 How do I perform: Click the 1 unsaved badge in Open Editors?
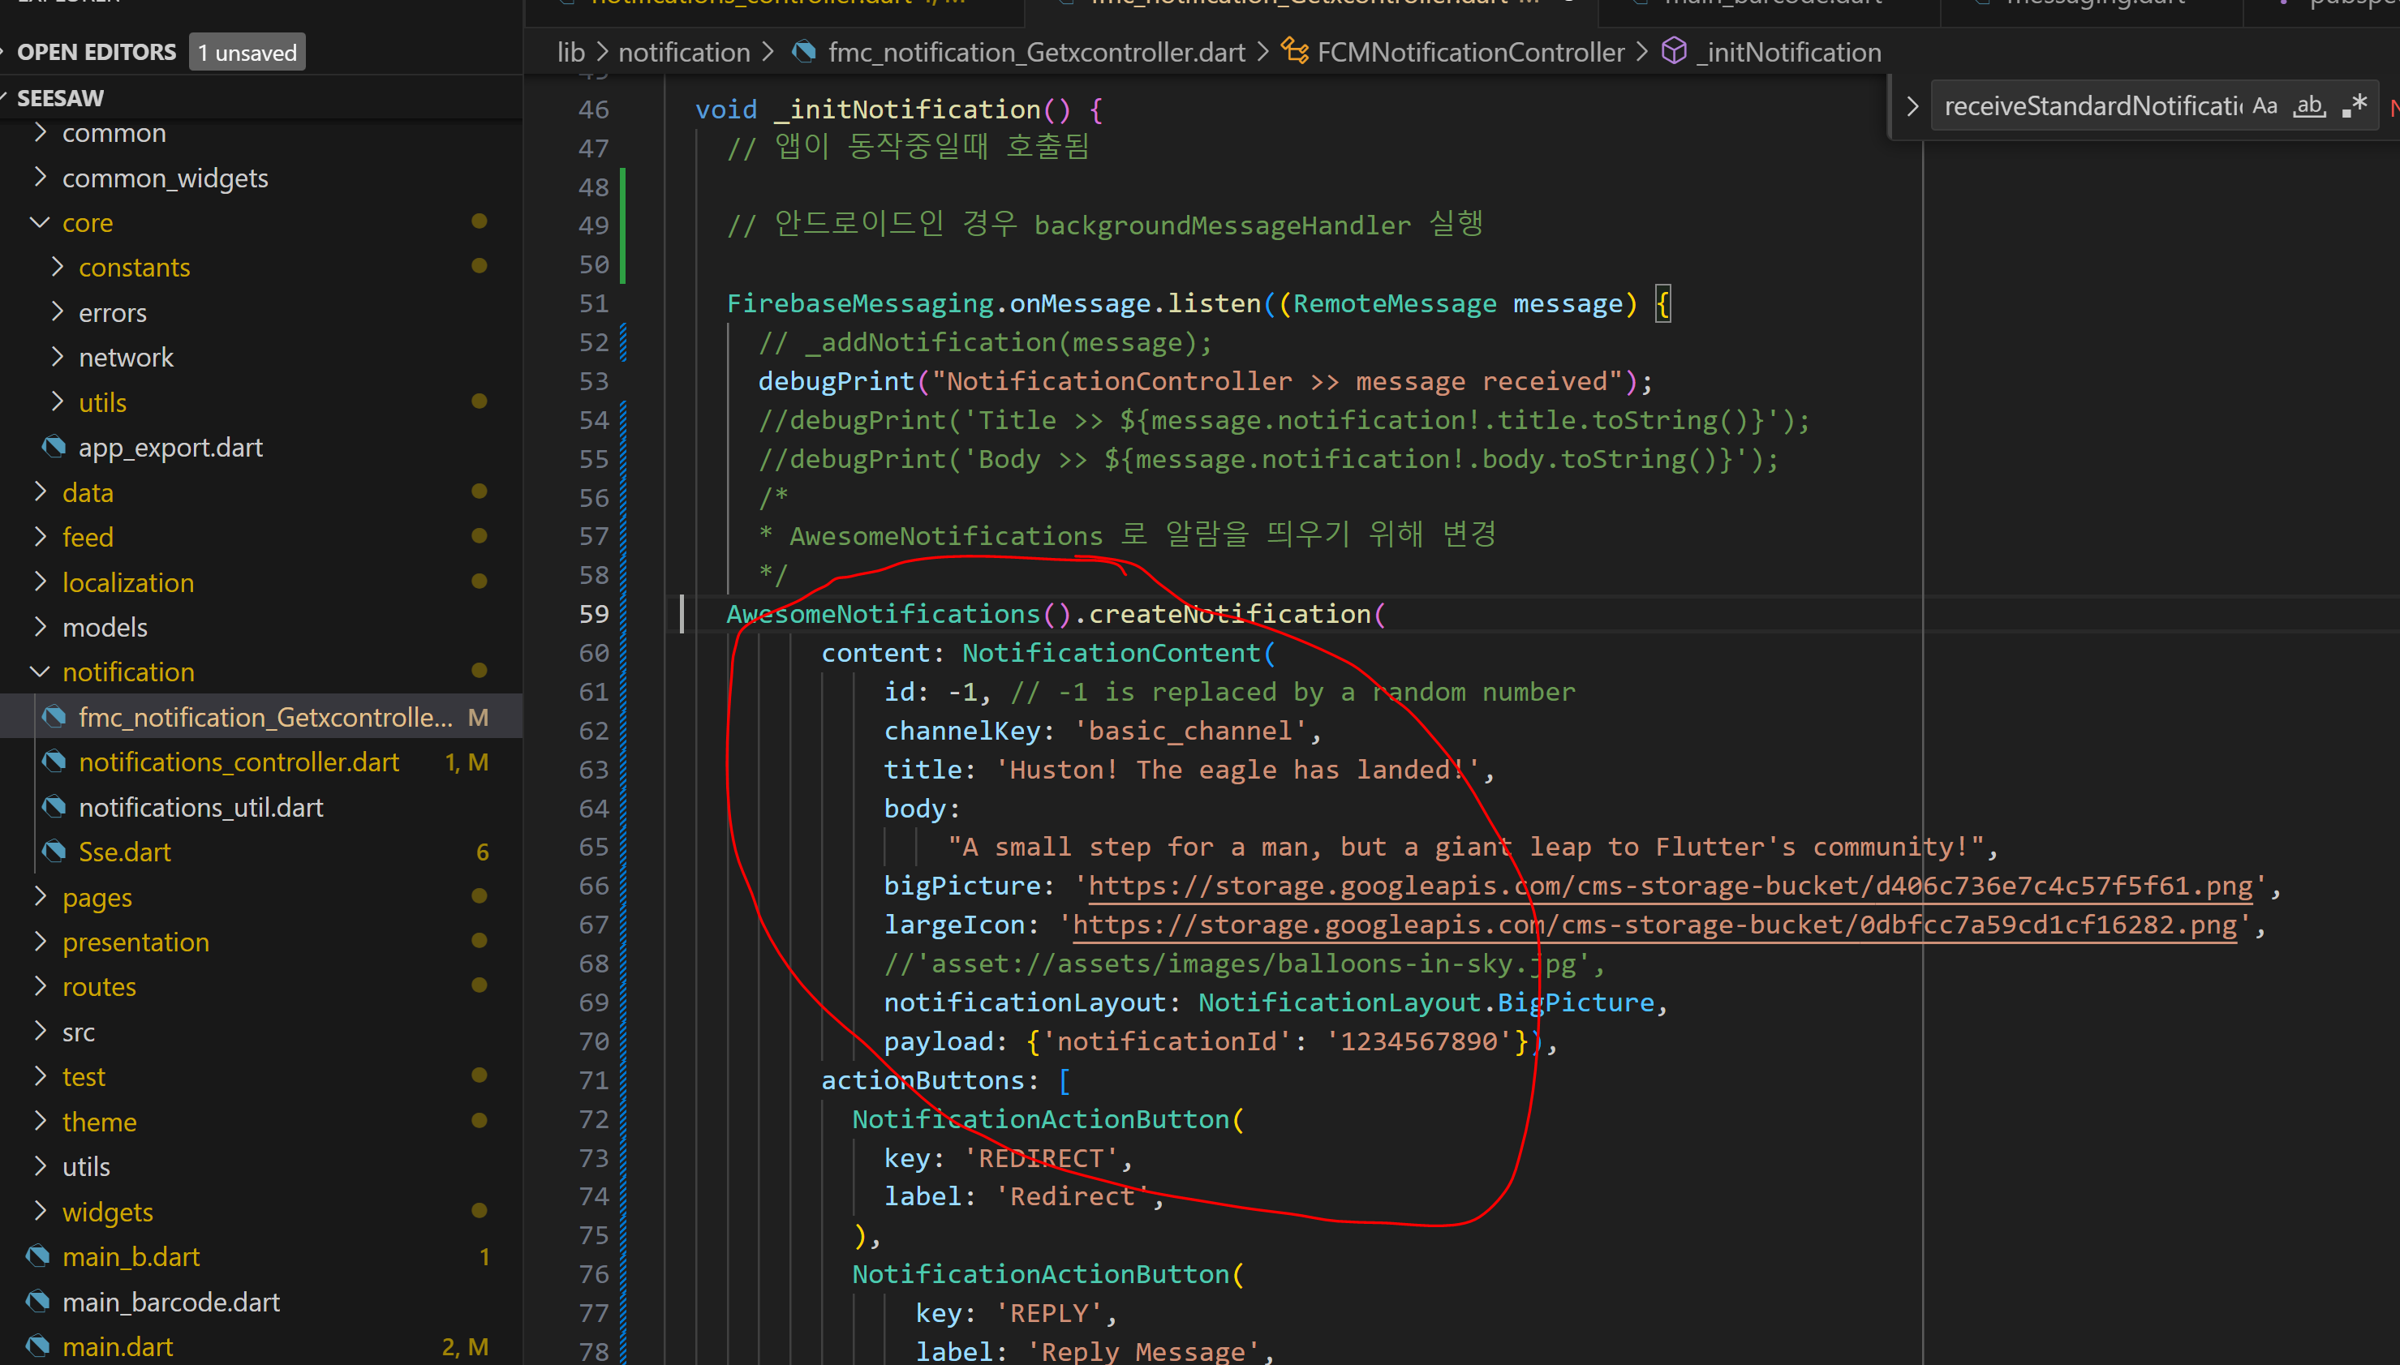tap(247, 53)
